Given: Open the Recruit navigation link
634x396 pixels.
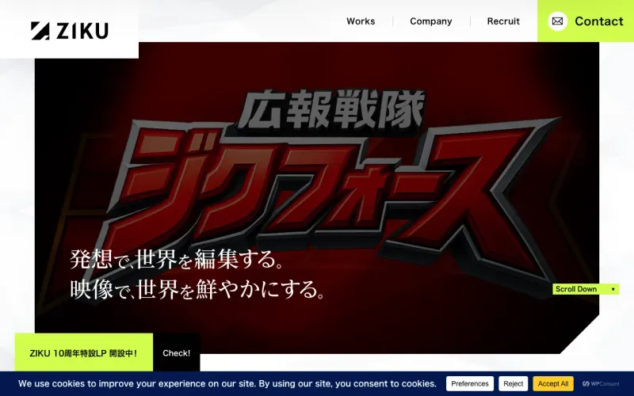Looking at the screenshot, I should point(503,21).
